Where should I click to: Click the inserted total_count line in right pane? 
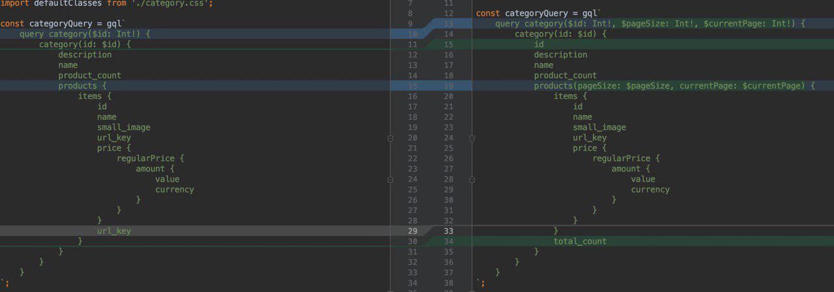tap(579, 241)
